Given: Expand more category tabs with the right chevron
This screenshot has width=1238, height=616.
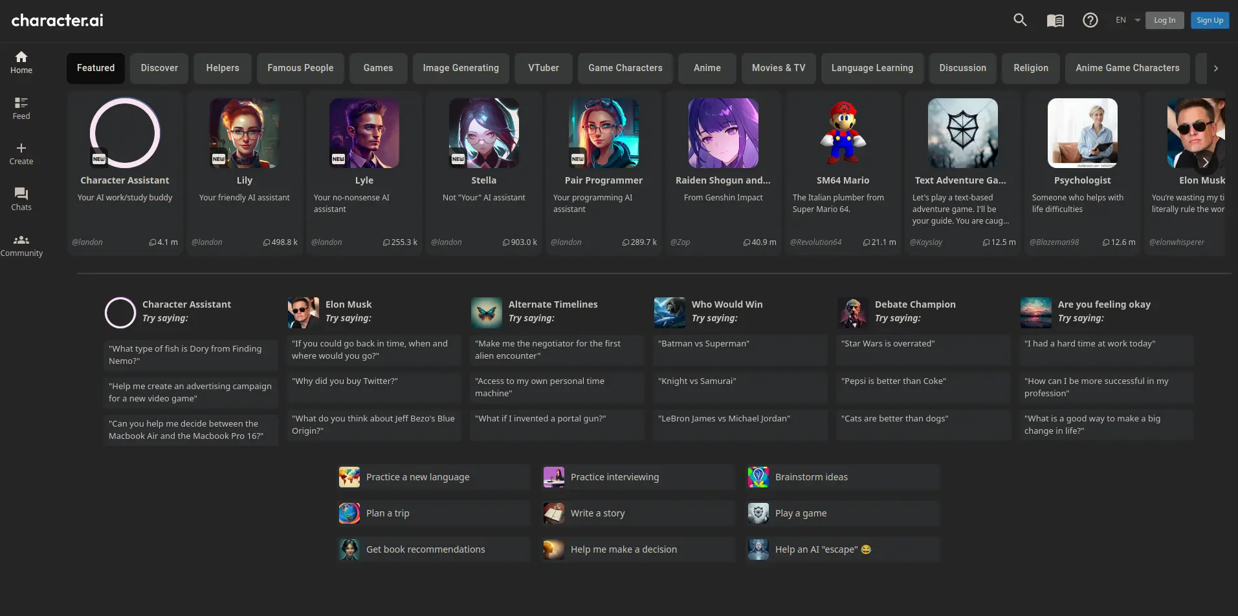Looking at the screenshot, I should [x=1215, y=68].
